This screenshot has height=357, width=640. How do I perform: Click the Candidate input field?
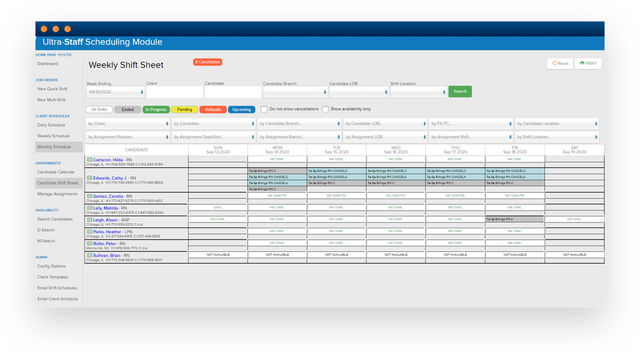[233, 92]
